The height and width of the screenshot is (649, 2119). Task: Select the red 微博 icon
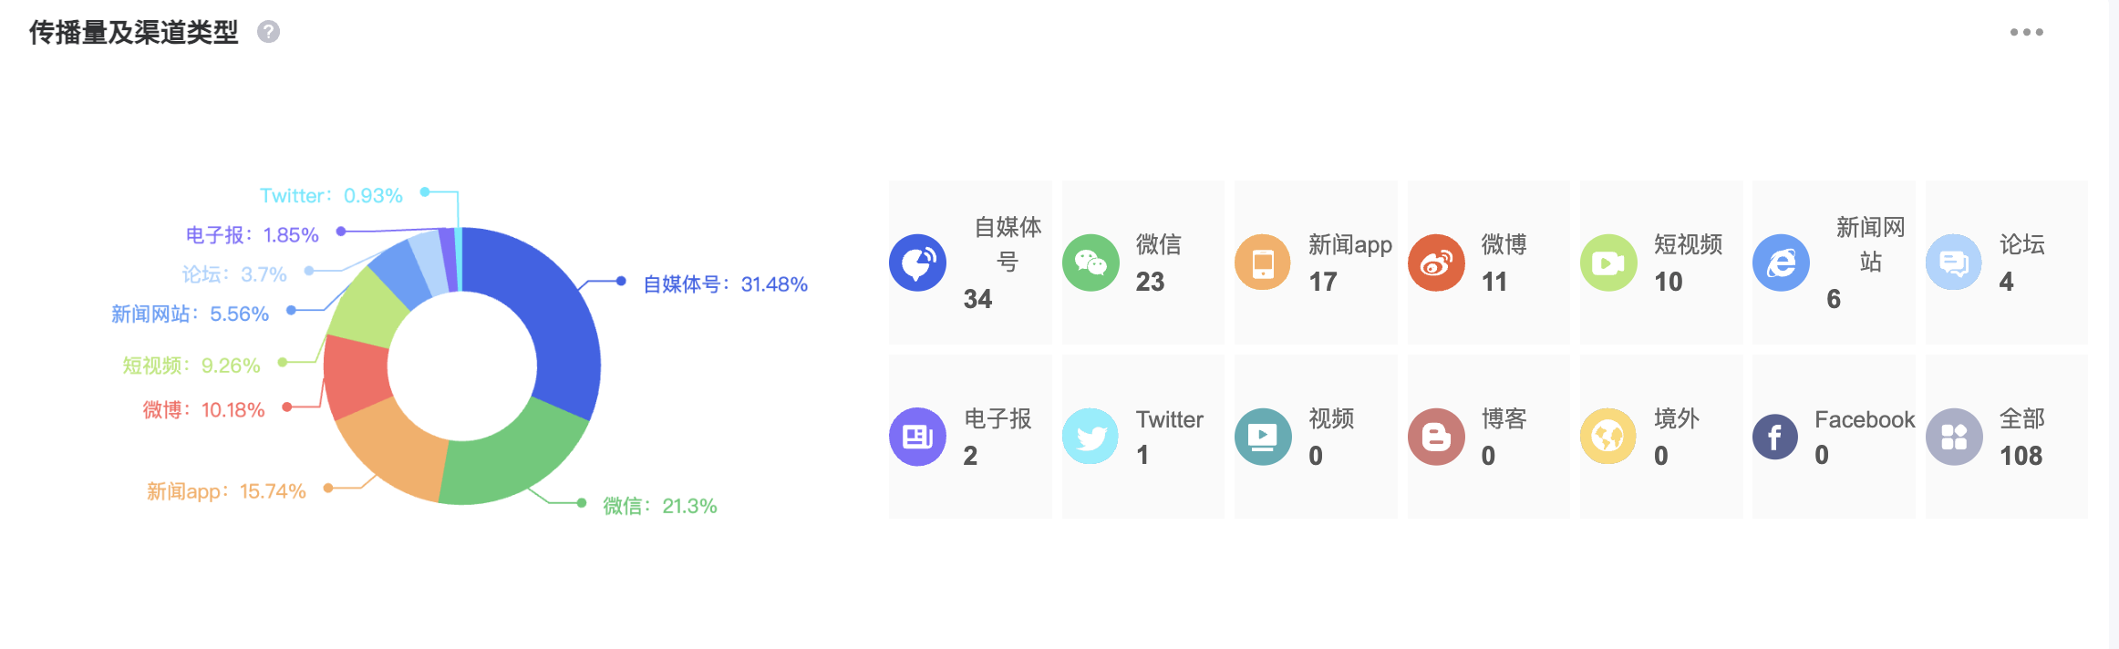pos(1436,263)
